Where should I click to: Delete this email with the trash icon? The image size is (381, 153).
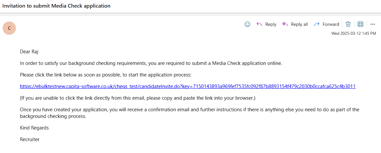[x=348, y=24]
